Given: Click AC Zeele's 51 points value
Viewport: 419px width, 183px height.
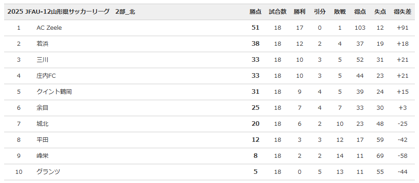Looking at the screenshot, I should pyautogui.click(x=255, y=28).
